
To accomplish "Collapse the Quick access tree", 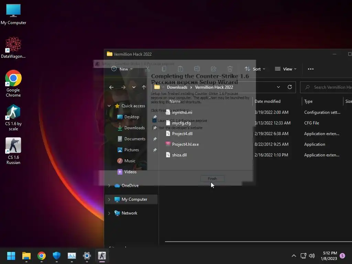I will [x=109, y=106].
